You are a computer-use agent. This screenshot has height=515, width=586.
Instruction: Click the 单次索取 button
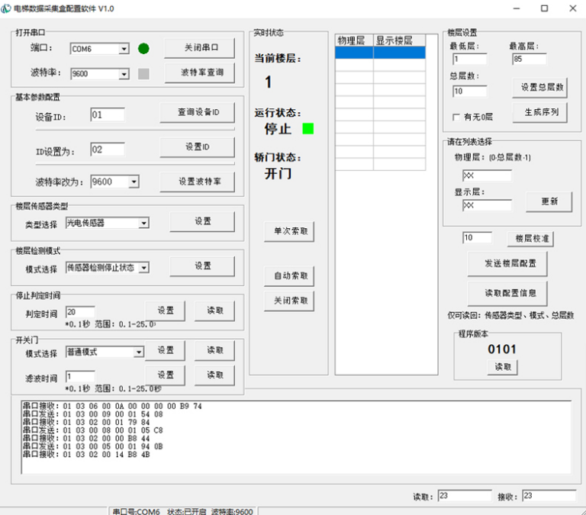point(289,232)
